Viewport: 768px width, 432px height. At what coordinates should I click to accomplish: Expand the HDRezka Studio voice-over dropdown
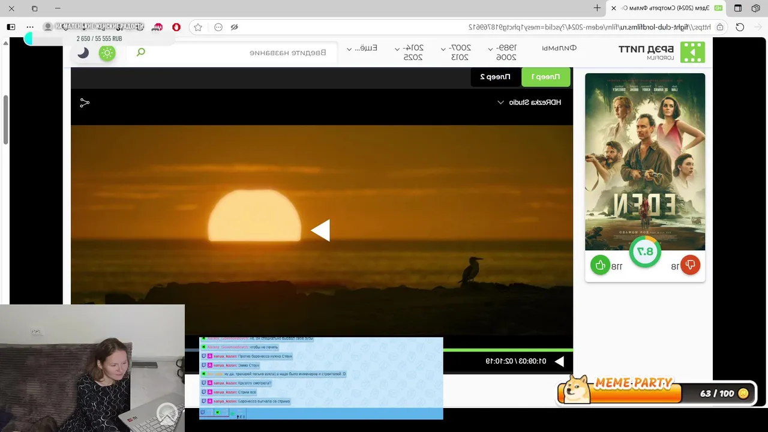(x=529, y=103)
